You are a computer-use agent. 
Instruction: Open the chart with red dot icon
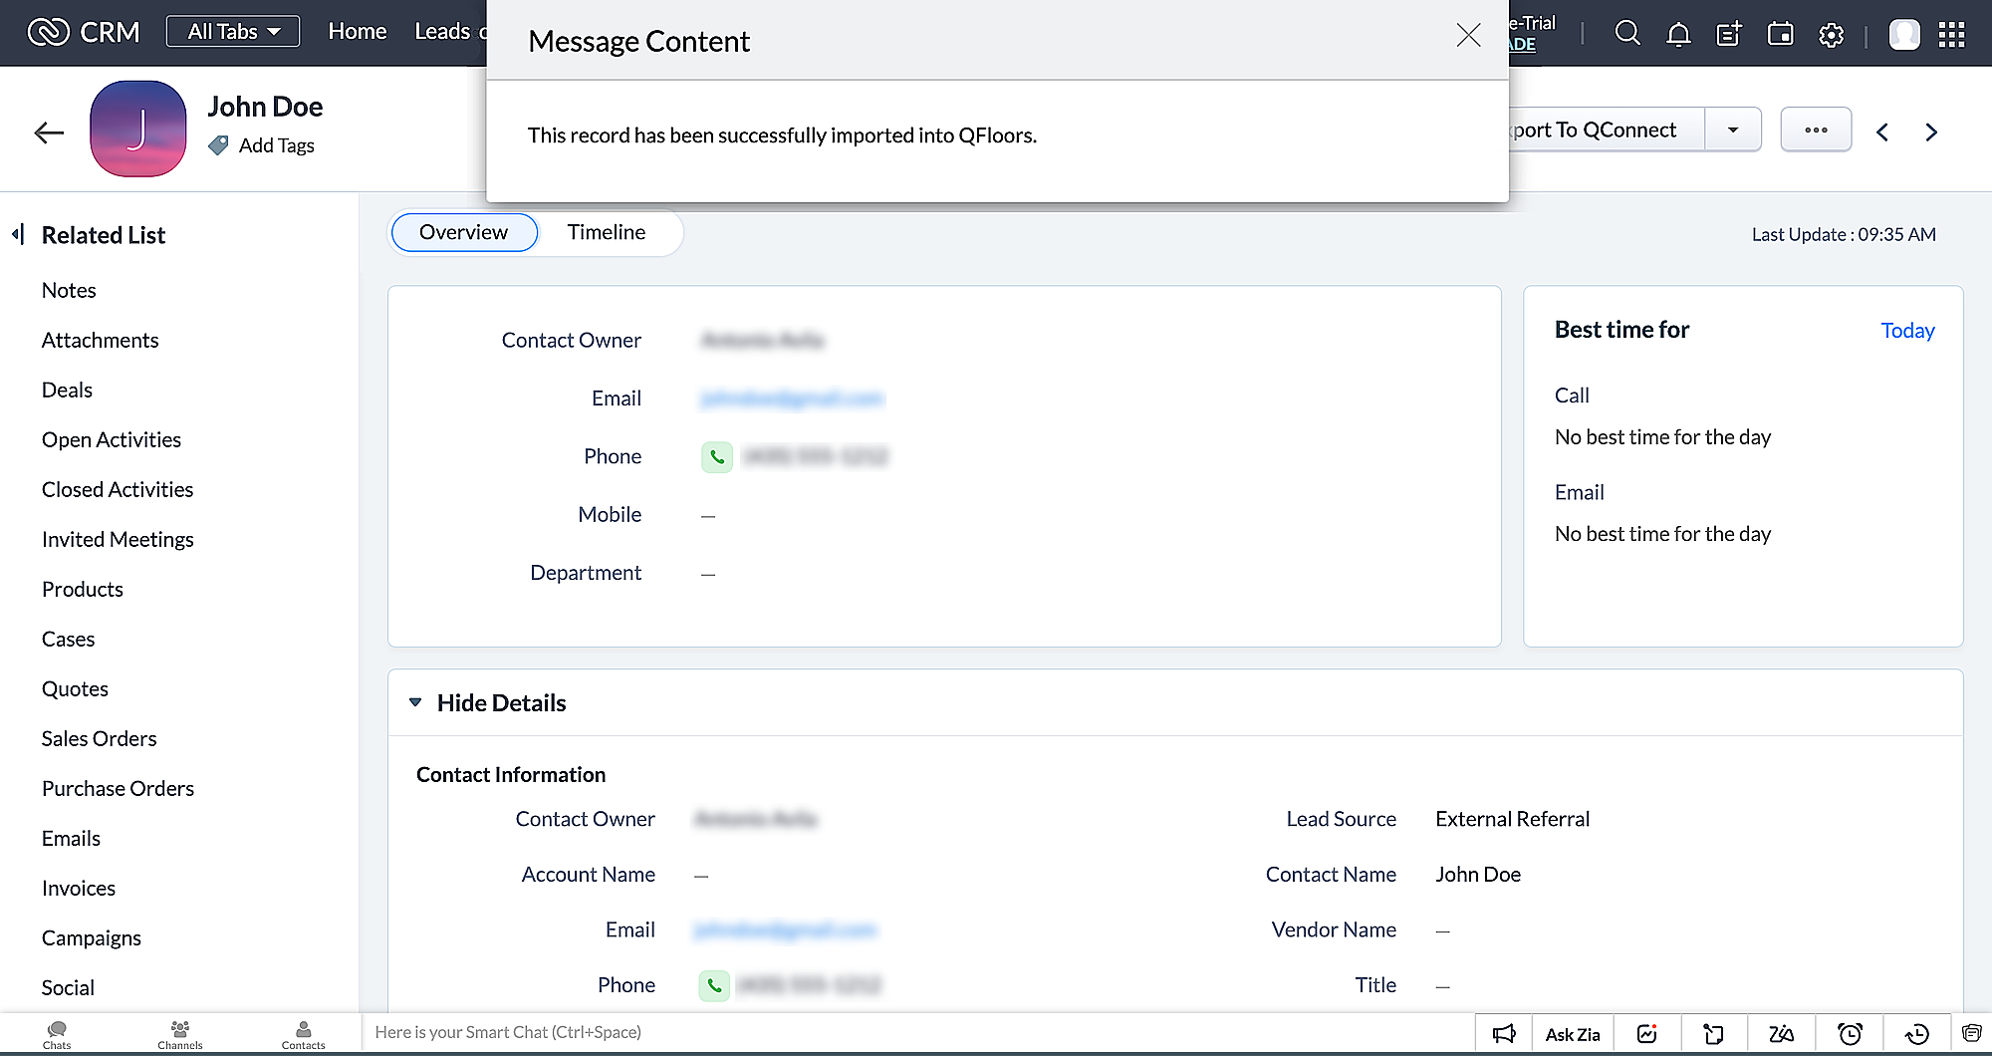(1647, 1034)
